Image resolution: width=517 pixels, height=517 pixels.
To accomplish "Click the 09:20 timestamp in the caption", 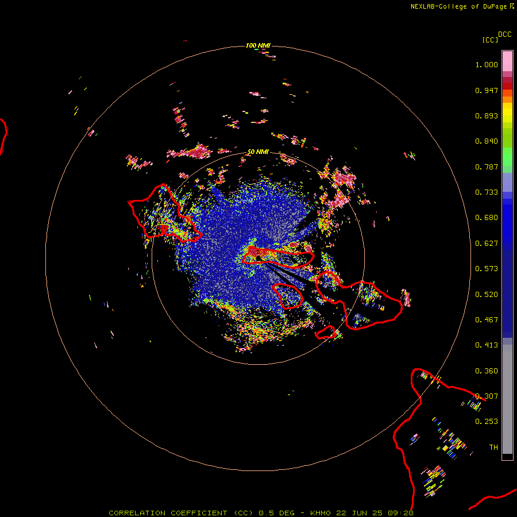I will [400, 513].
